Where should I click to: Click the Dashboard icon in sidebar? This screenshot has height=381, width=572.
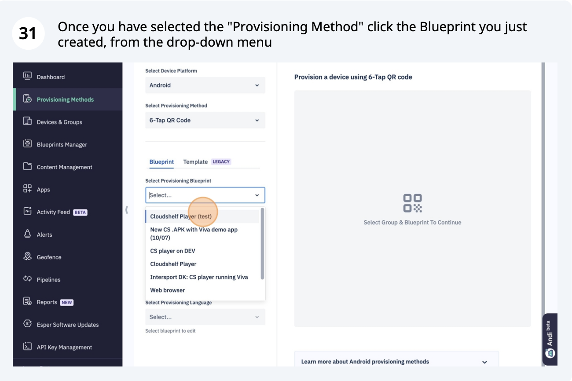27,76
